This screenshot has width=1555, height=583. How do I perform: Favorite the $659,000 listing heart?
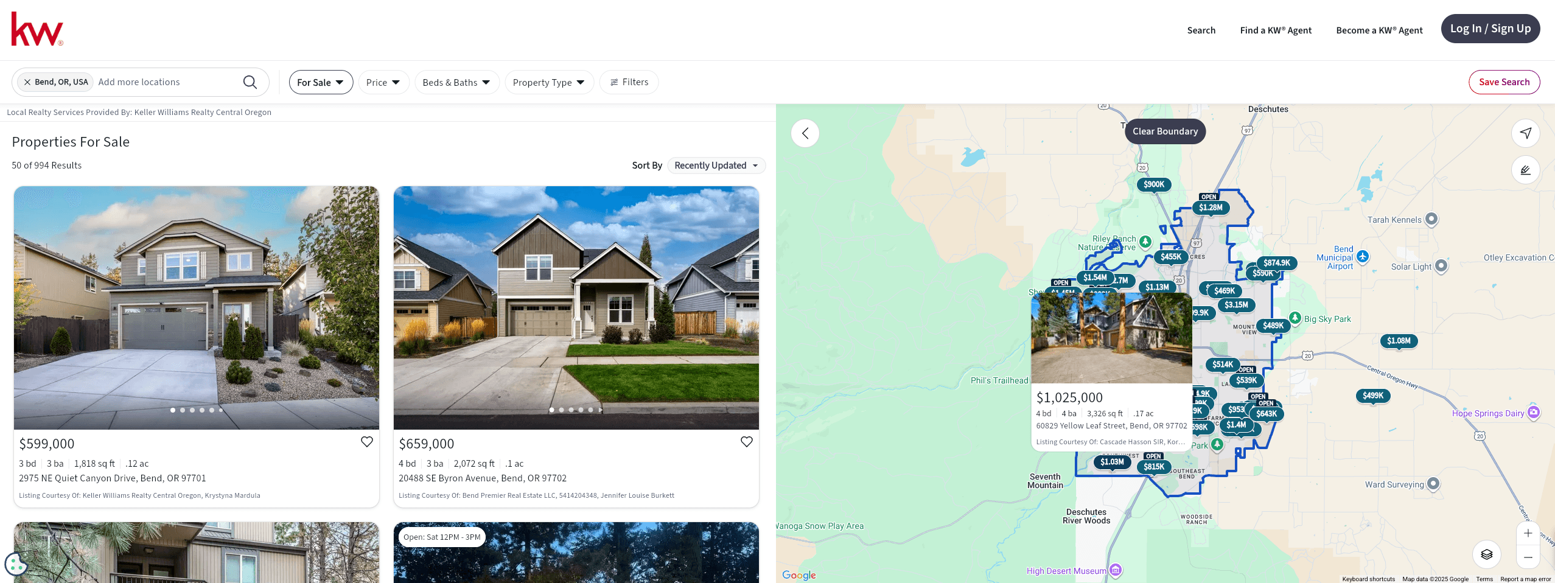[747, 442]
